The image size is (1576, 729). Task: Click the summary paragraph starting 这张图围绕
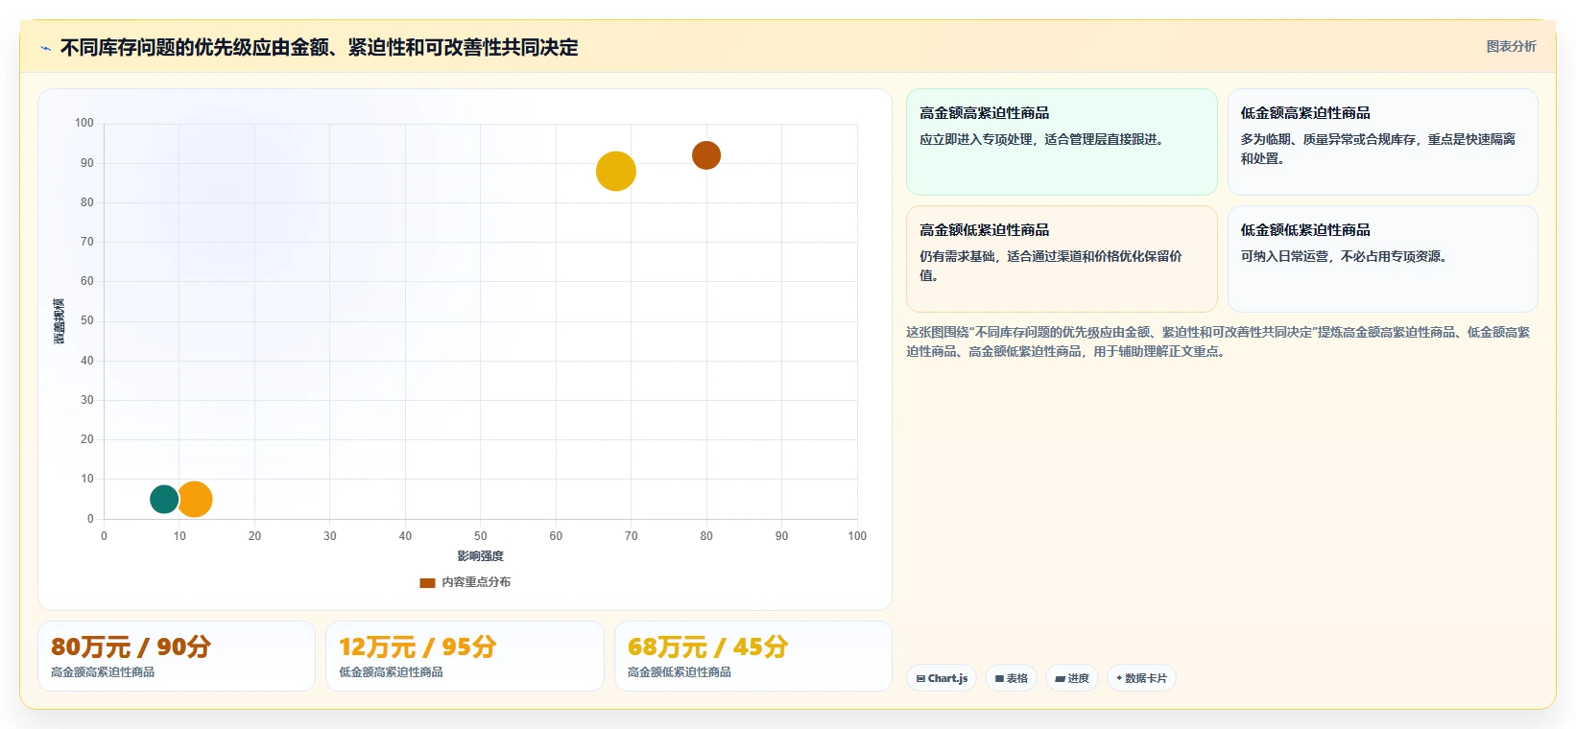pos(1218,341)
